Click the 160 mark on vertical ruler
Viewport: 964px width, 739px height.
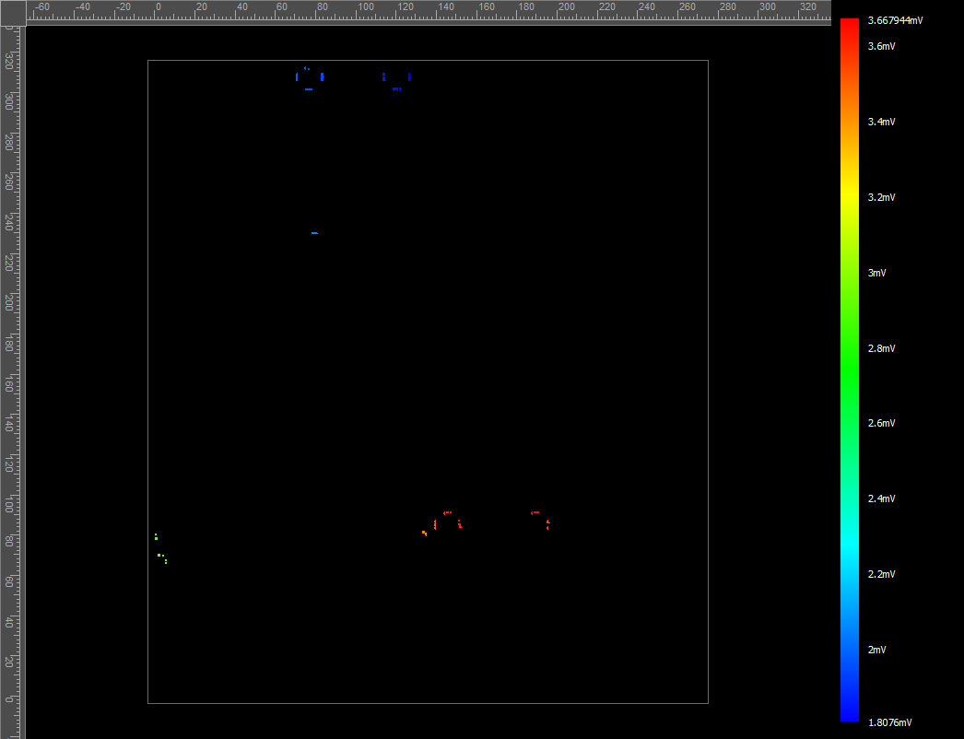[x=8, y=382]
